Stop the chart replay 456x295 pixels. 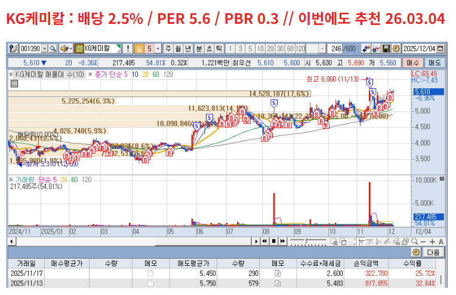tap(273, 241)
